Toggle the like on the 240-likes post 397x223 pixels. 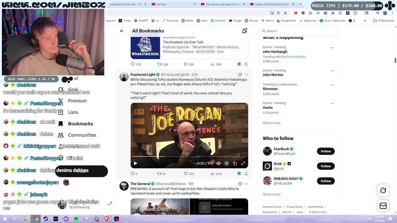tap(189, 173)
